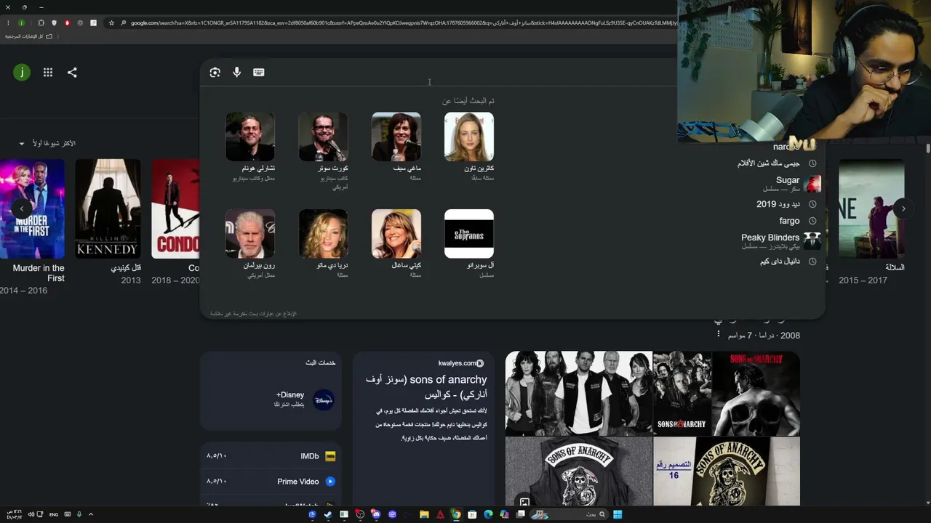Open Google Chrome in the taskbar
The height and width of the screenshot is (523, 931).
[456, 514]
